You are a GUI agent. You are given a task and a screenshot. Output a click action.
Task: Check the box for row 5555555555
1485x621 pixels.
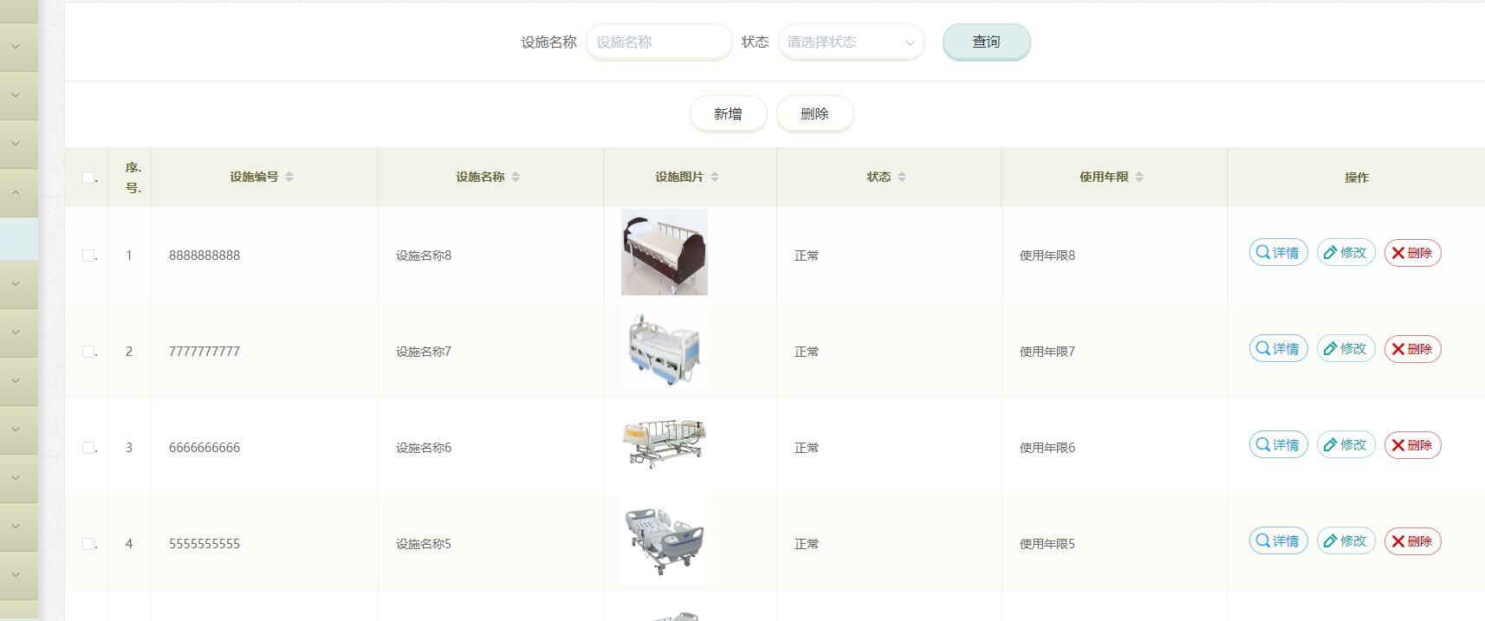pyautogui.click(x=88, y=544)
